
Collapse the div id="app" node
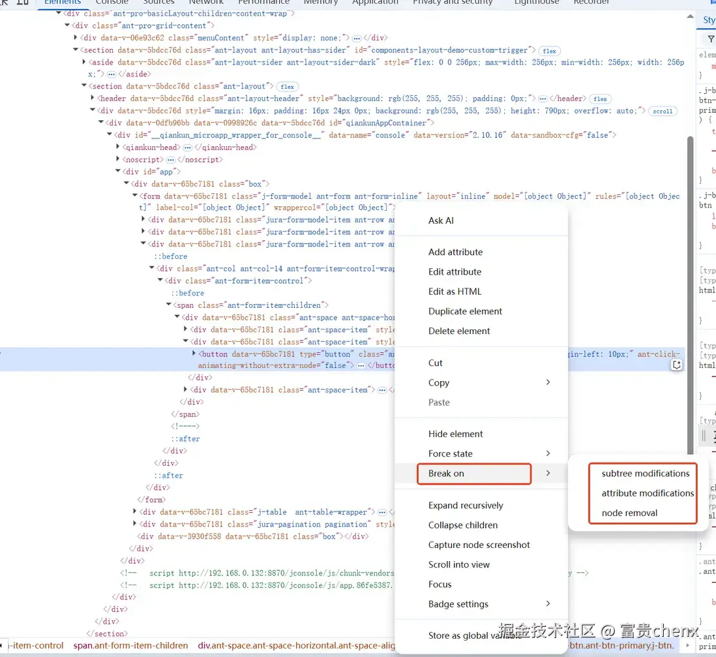tap(118, 172)
